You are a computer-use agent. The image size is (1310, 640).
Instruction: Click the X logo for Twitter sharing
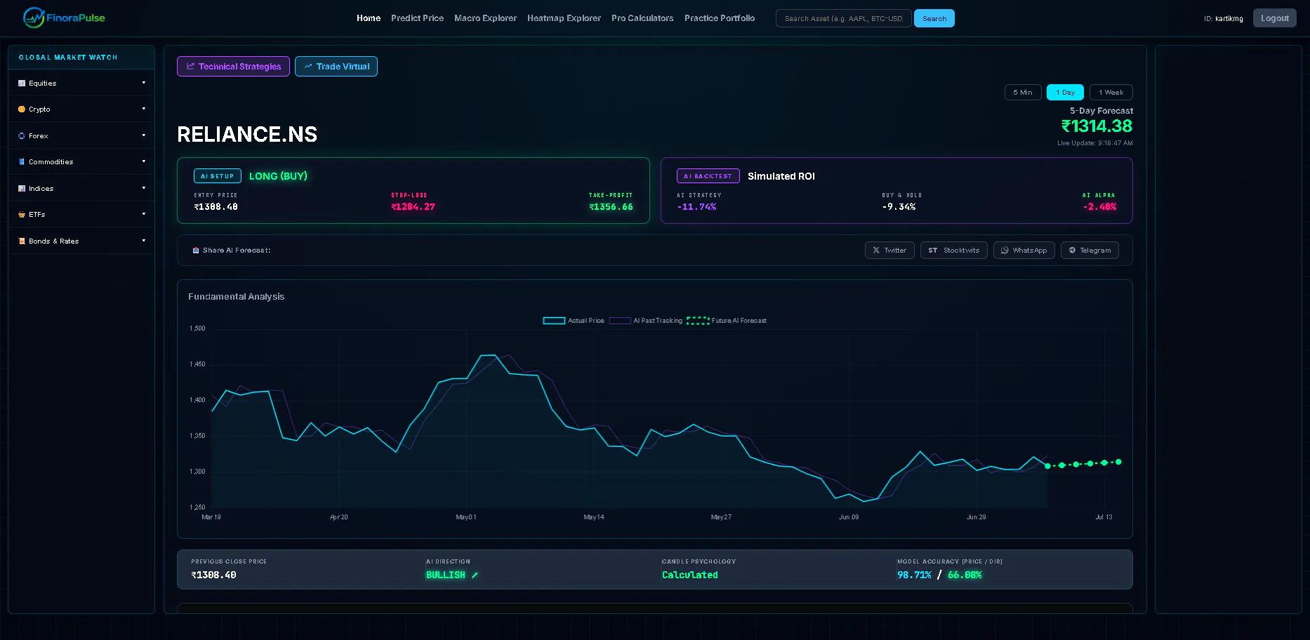tap(876, 251)
